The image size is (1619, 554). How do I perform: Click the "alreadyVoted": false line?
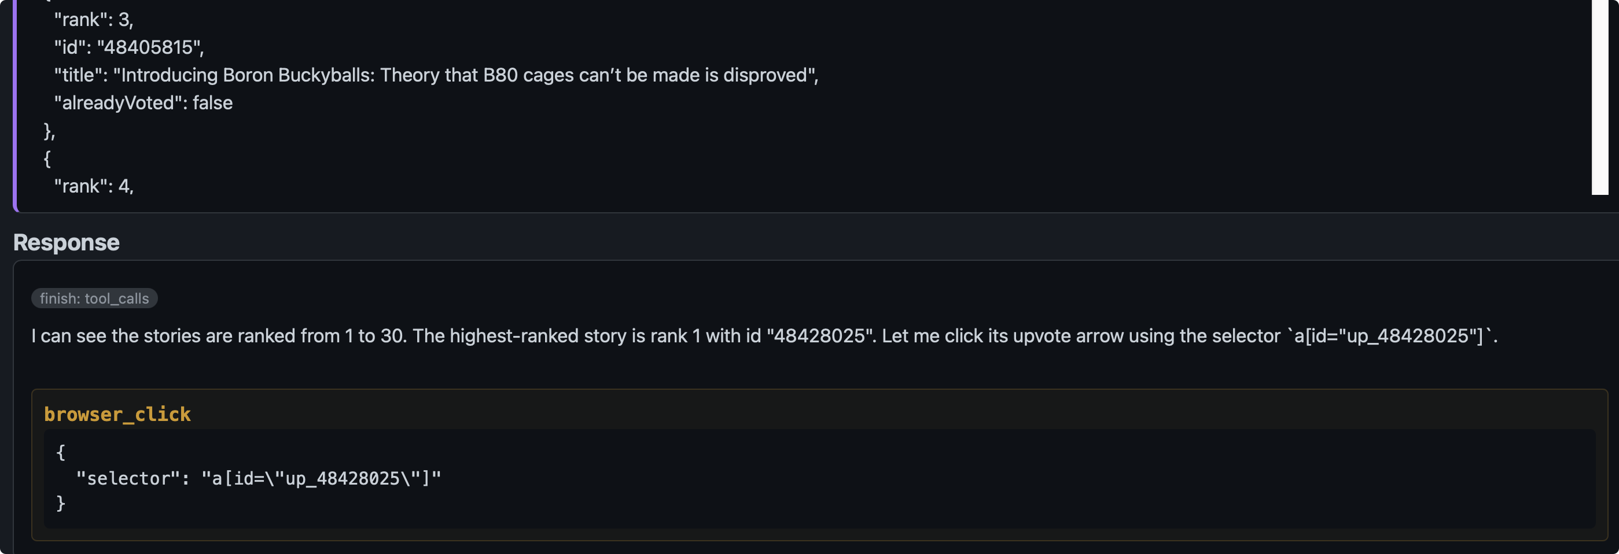coord(143,103)
